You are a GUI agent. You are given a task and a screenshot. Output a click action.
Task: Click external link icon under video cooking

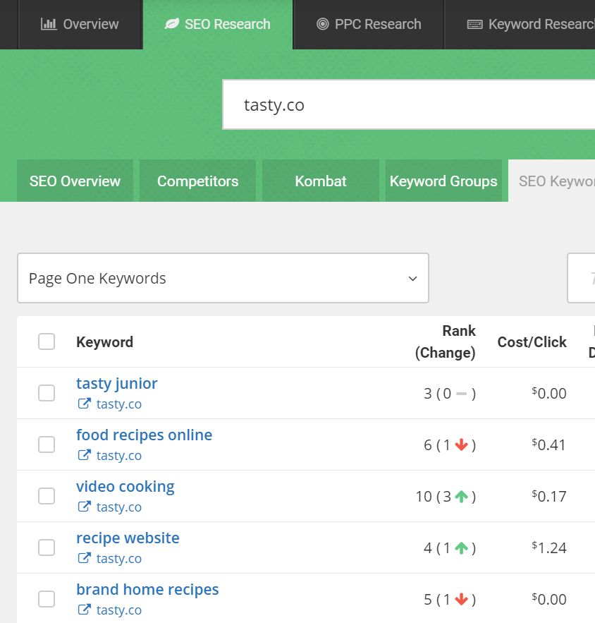[84, 507]
